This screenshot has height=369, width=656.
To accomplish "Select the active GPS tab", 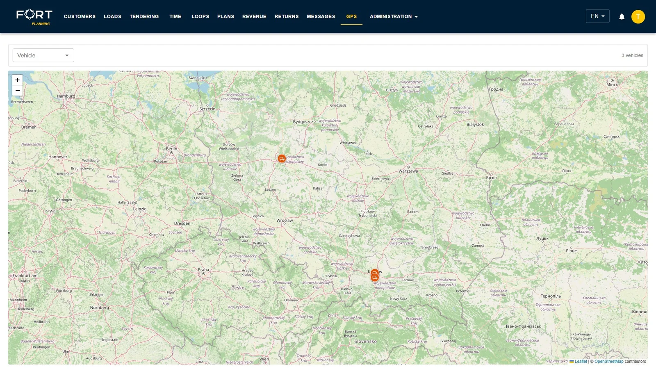I will coord(351,17).
